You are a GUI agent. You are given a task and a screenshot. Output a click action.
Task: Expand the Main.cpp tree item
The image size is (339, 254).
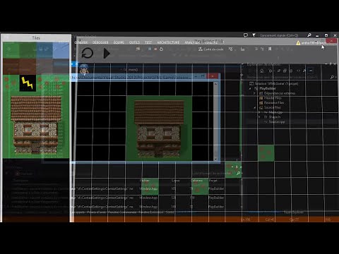(259, 112)
